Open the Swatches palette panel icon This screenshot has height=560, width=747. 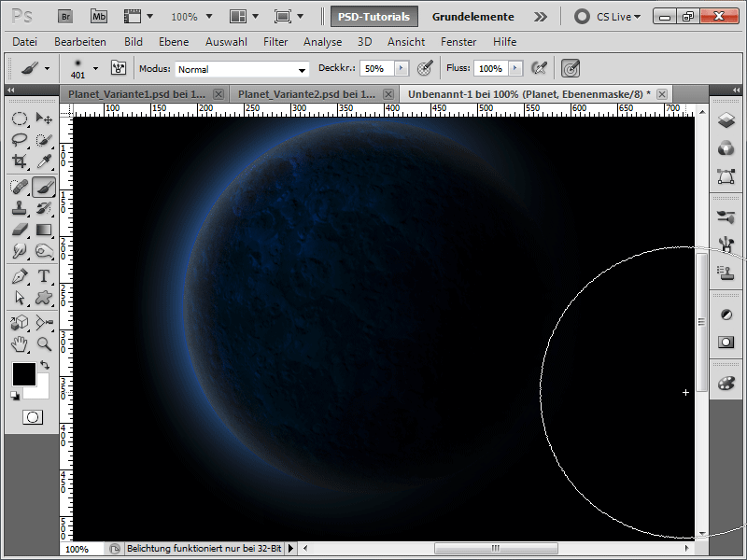[726, 384]
